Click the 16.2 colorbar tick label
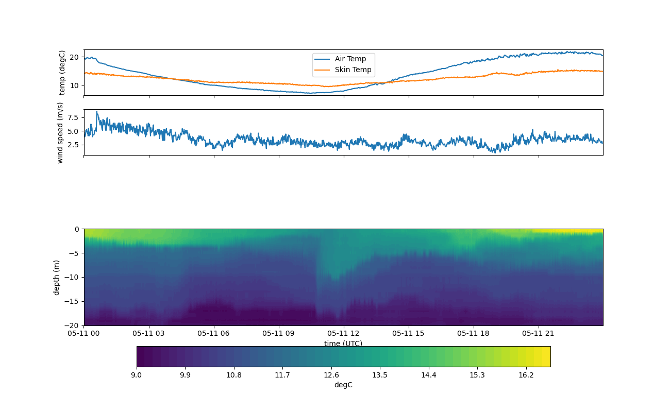This screenshot has height=412, width=670. click(526, 375)
